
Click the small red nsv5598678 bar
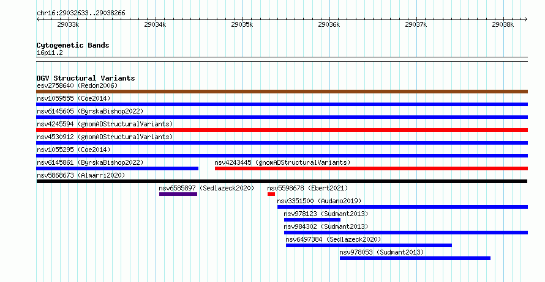pyautogui.click(x=271, y=194)
